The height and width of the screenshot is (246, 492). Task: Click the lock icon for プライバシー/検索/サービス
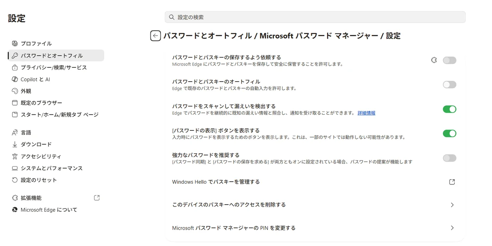pyautogui.click(x=15, y=67)
